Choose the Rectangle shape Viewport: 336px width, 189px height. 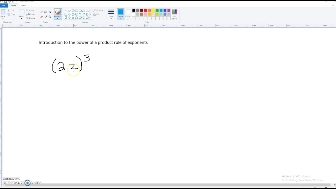[x=77, y=11]
